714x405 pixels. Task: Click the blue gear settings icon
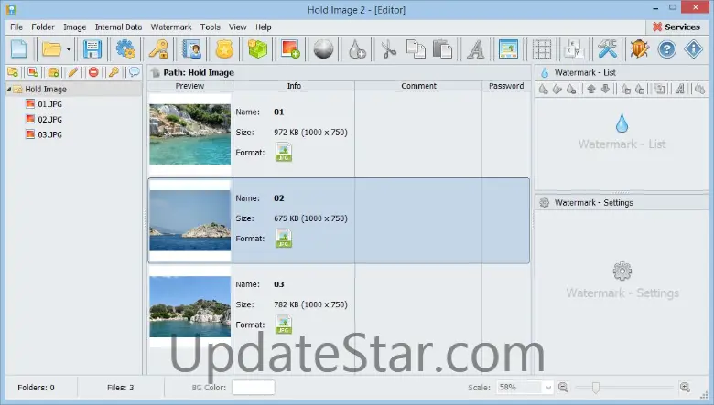coord(124,49)
